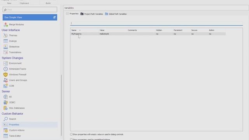Viewport: 249px width, 140px height.
Task: Click the Admin column header
Action: pos(212,30)
